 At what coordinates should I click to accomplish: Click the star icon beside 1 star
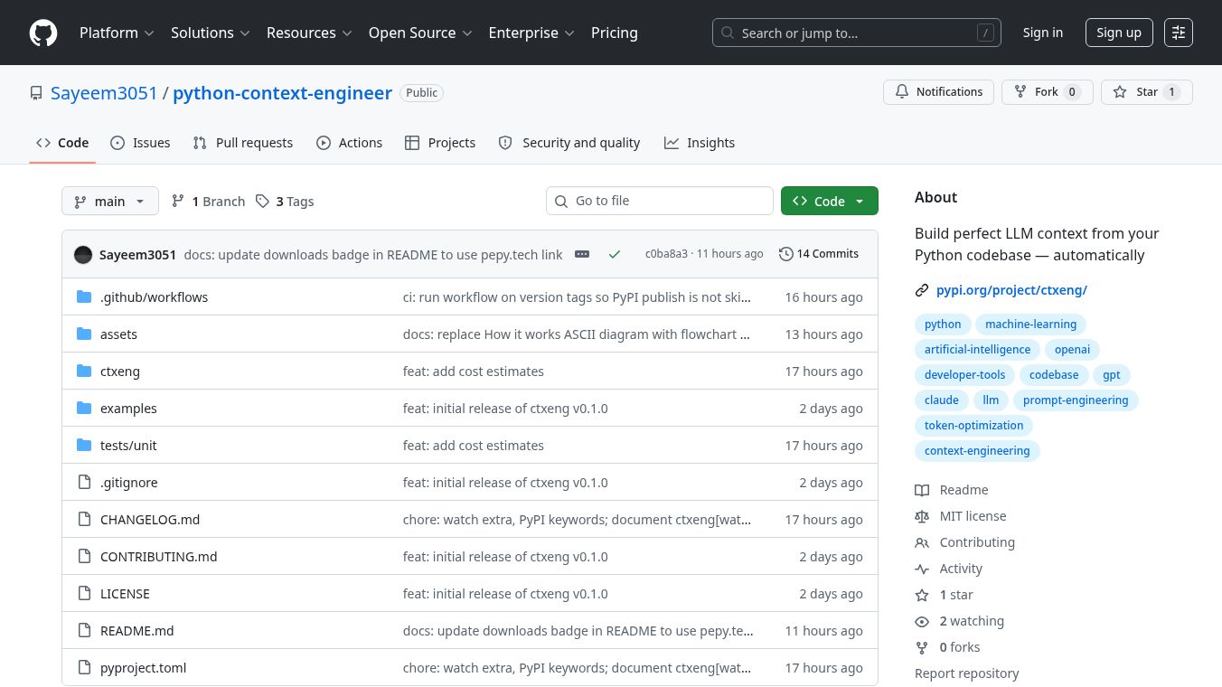point(922,595)
